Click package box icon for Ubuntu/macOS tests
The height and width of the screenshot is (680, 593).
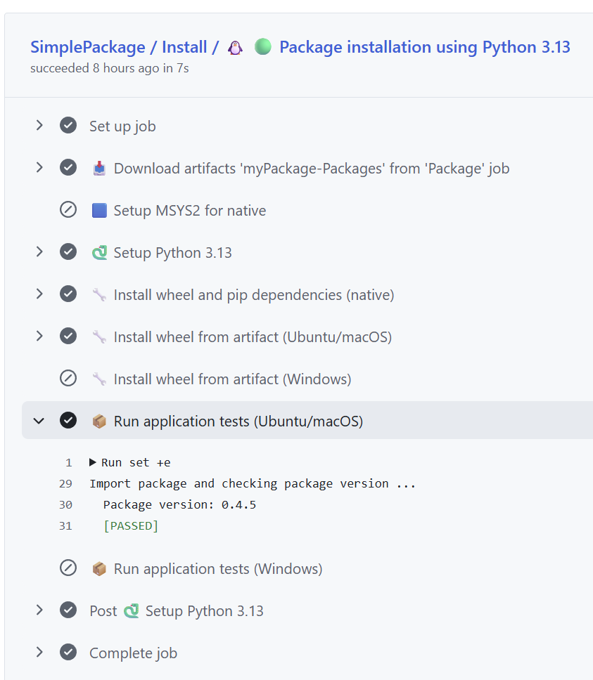click(x=99, y=421)
